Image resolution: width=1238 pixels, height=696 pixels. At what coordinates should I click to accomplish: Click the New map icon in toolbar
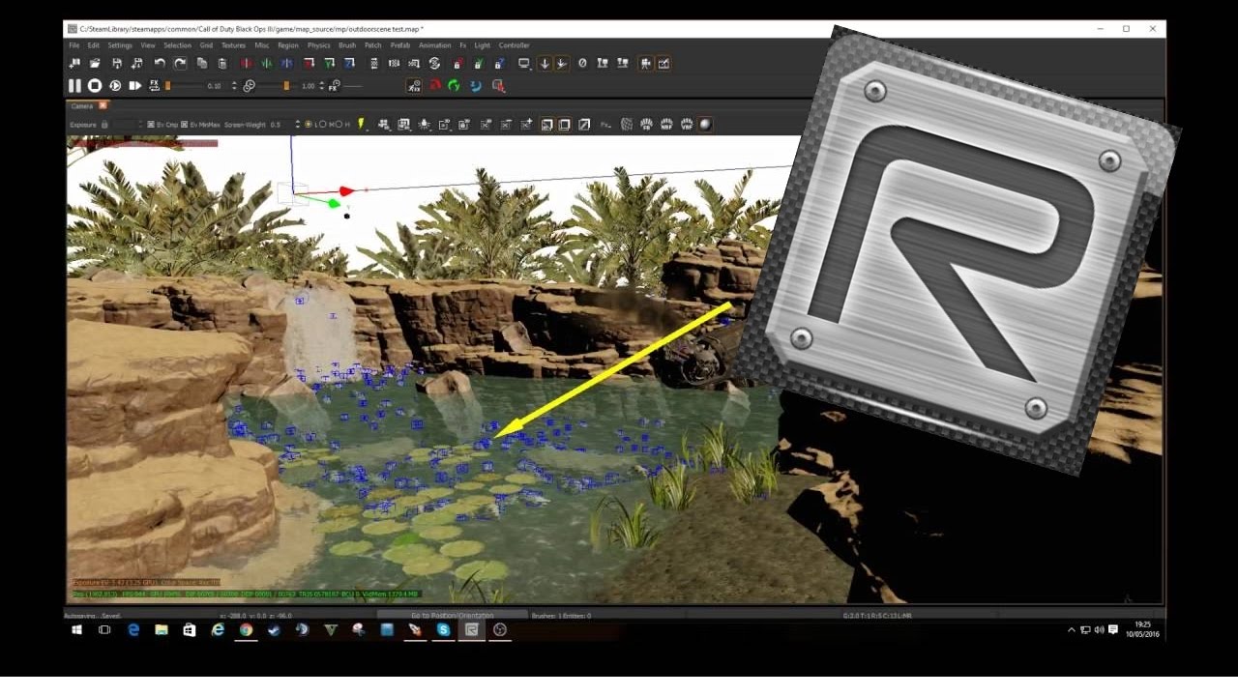coord(74,63)
